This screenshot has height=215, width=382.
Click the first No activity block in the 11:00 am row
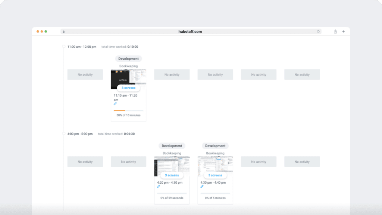(x=85, y=75)
